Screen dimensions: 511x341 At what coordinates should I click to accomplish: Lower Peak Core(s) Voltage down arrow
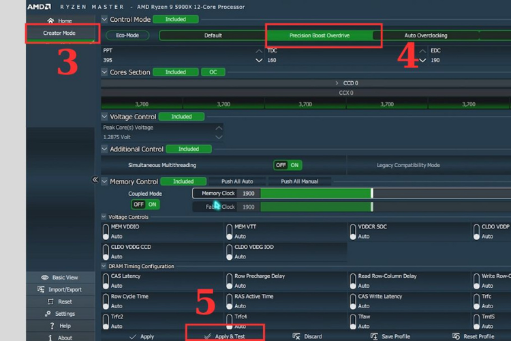pos(219,137)
